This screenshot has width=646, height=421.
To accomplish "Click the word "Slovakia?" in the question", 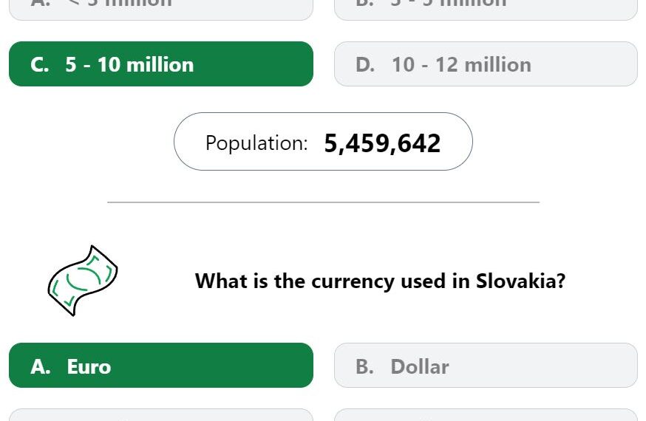I will tap(521, 281).
